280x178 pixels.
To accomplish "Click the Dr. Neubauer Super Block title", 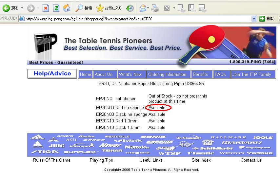I will click(x=151, y=83).
